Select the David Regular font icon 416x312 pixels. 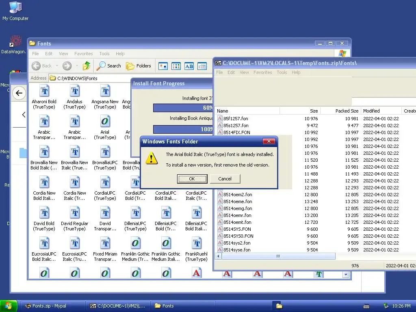75,213
